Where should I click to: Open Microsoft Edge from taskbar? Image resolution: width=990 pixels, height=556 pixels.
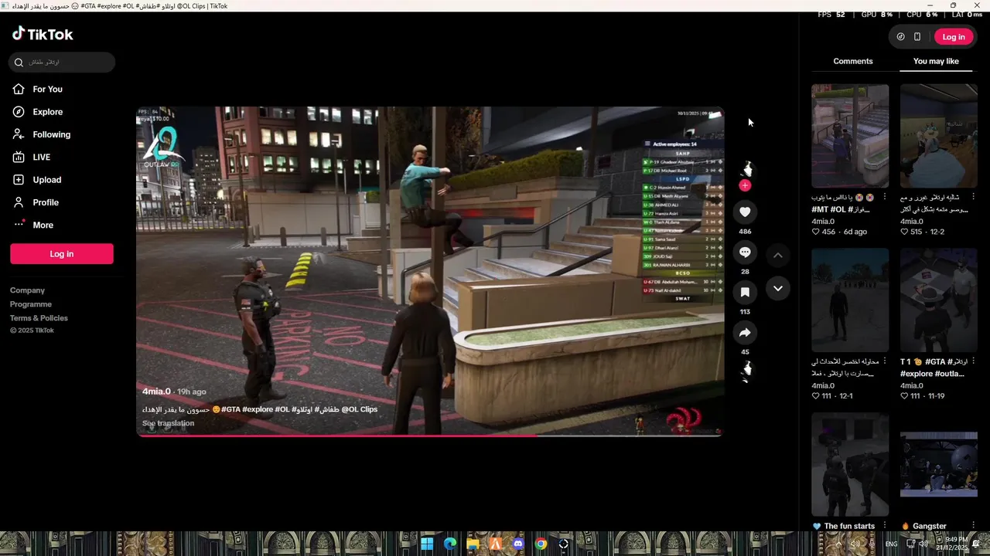pyautogui.click(x=450, y=544)
